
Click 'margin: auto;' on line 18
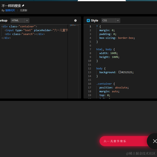point(109,91)
